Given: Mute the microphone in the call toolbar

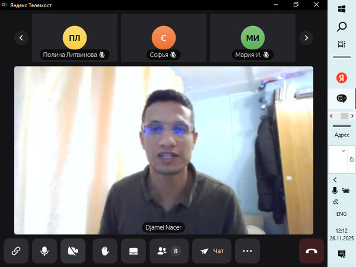Looking at the screenshot, I should (44, 251).
